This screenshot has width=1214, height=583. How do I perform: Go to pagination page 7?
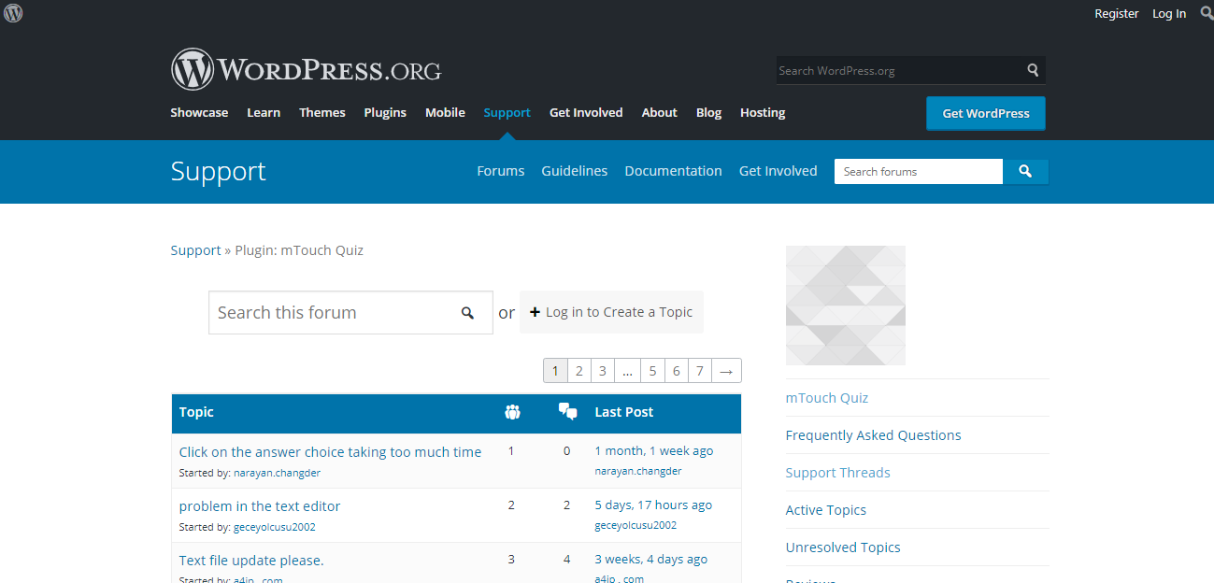click(700, 371)
